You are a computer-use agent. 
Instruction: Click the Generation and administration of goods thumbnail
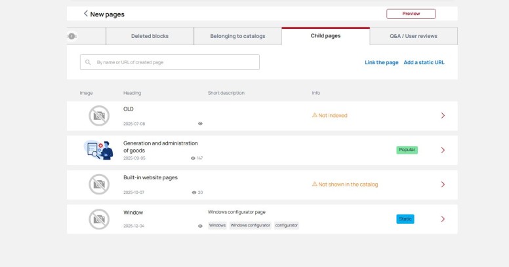99,150
